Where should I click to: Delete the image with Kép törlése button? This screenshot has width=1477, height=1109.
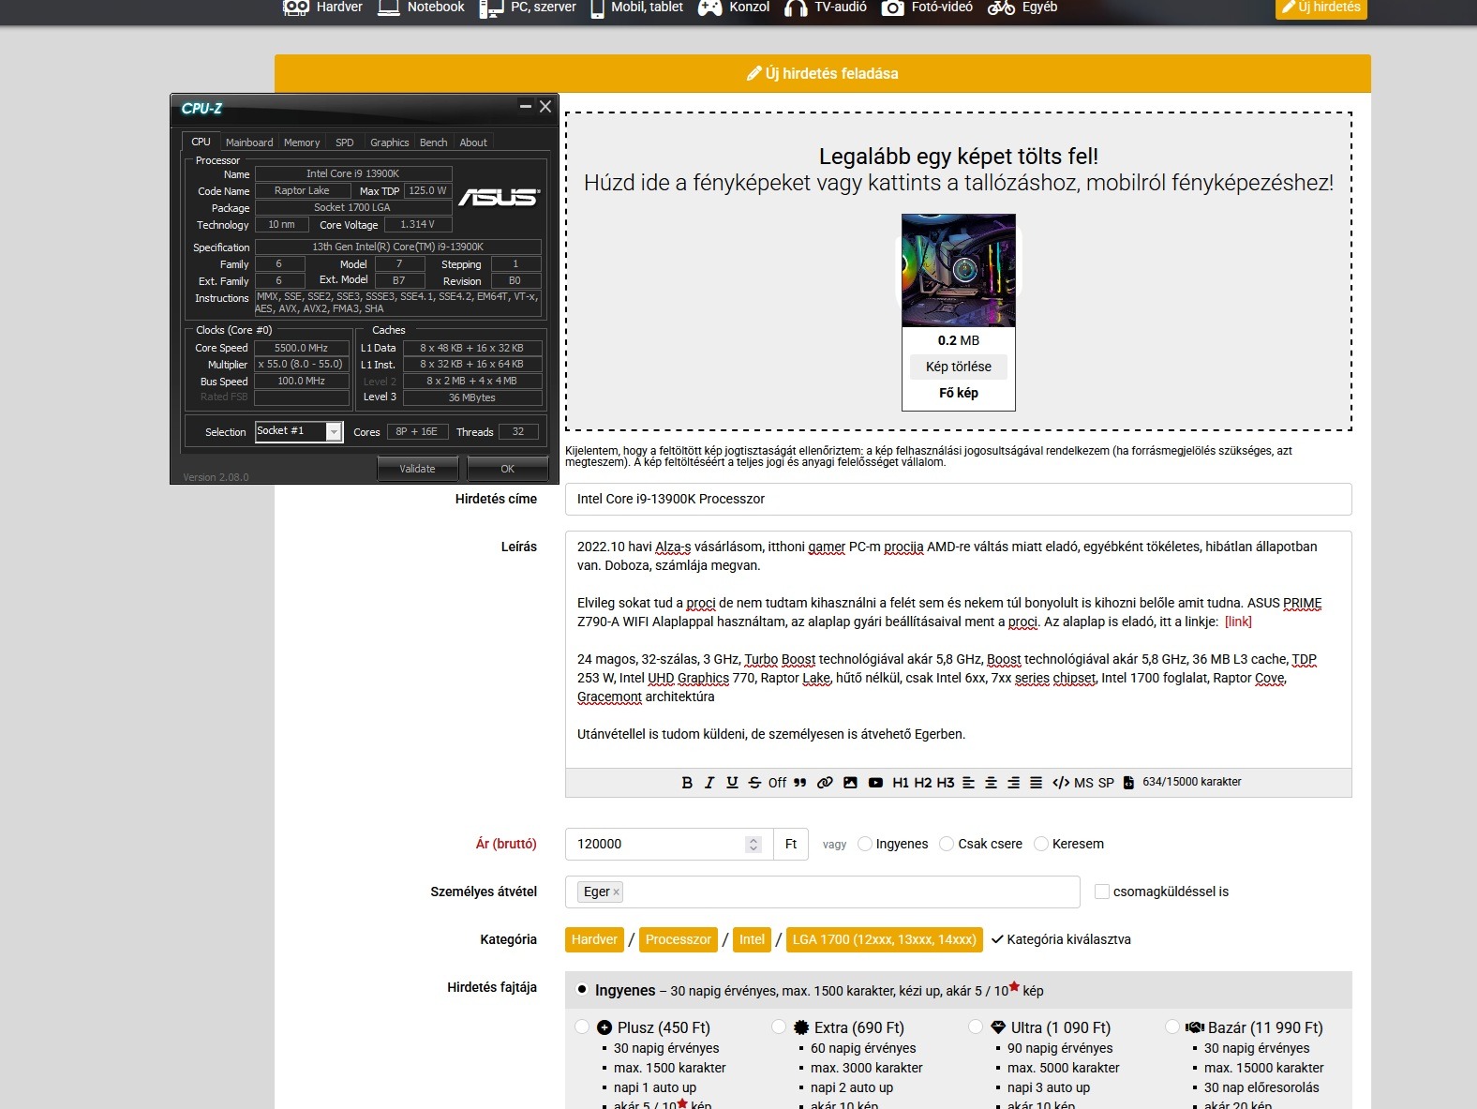click(x=959, y=367)
